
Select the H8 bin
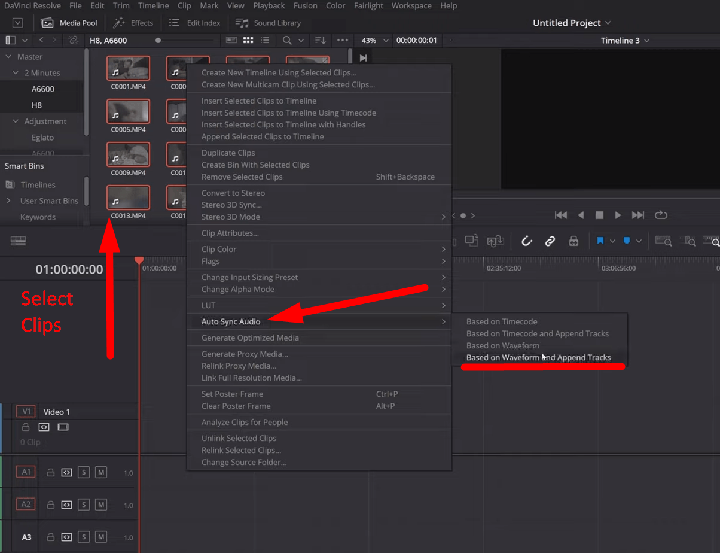coord(36,105)
